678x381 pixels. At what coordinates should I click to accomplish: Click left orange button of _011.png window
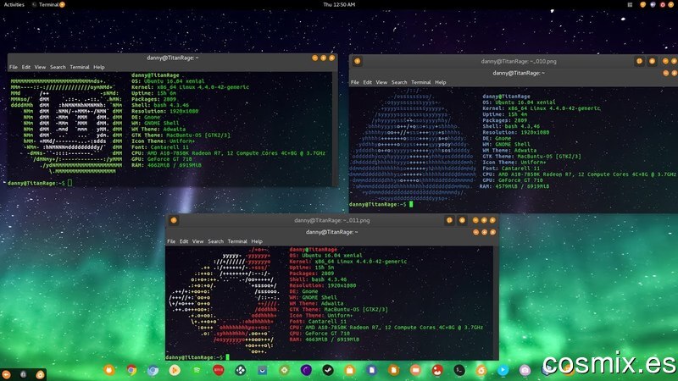click(174, 220)
